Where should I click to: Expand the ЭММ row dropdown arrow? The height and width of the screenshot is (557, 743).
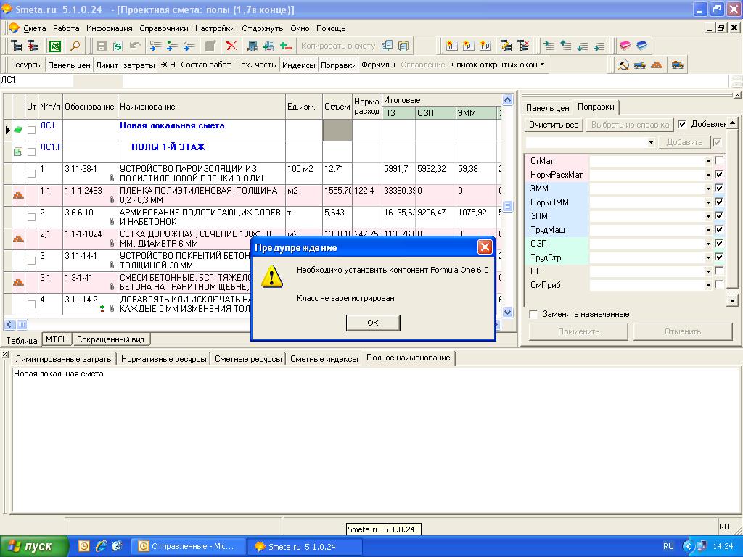point(708,189)
